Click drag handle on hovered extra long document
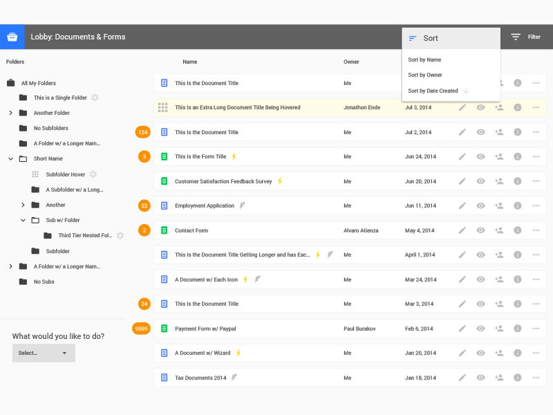The width and height of the screenshot is (553, 415). click(162, 107)
